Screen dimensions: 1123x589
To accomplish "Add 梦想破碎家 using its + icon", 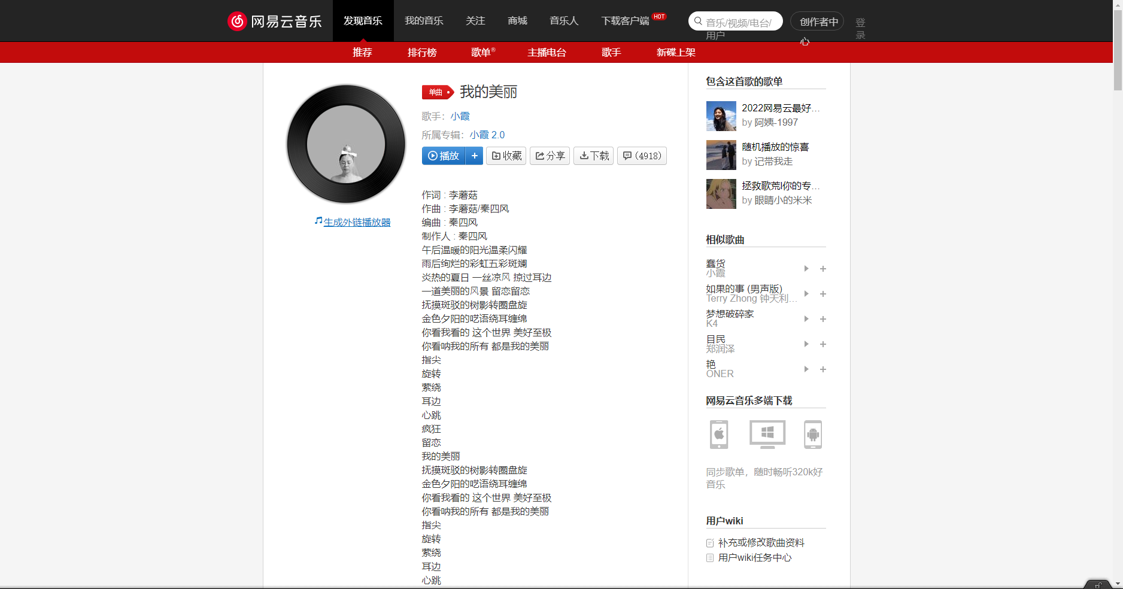I will coord(823,319).
